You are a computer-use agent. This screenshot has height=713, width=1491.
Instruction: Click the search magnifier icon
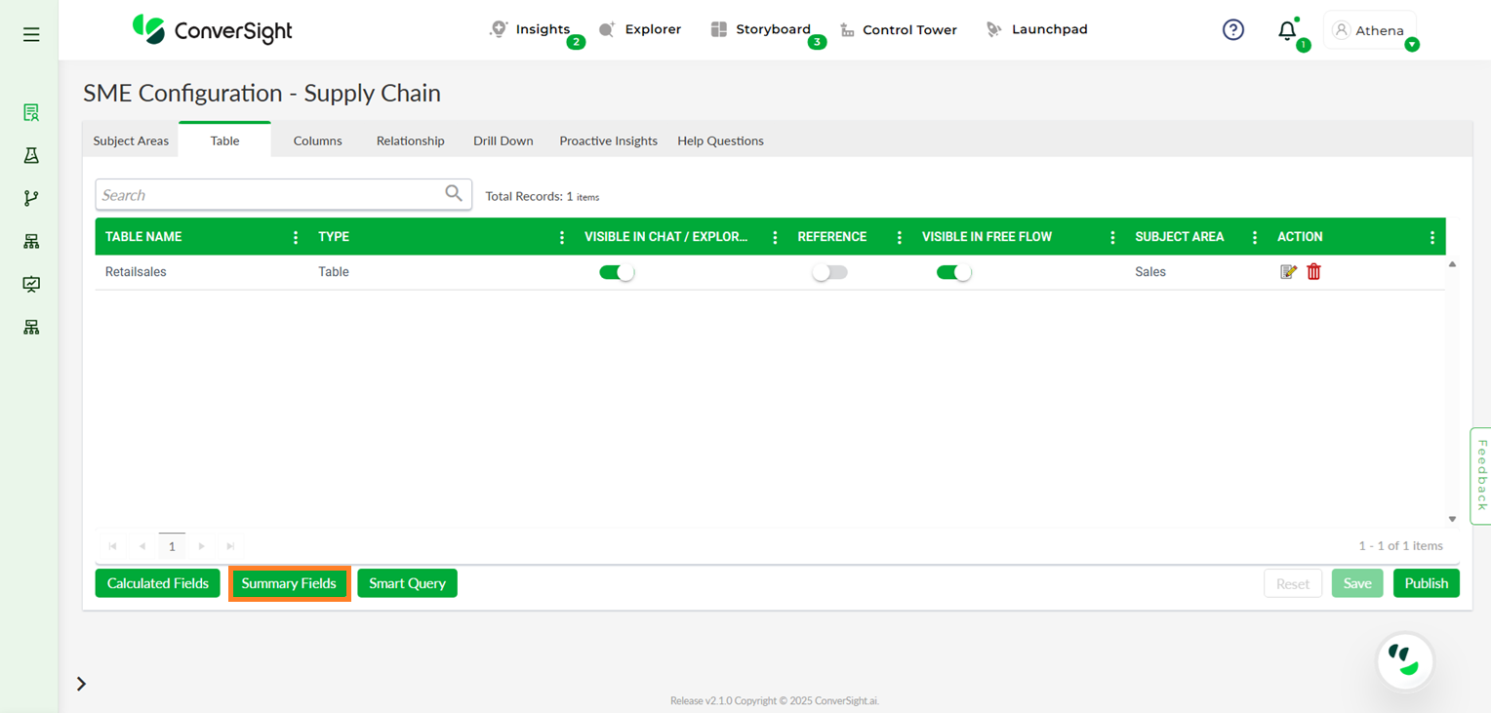click(454, 194)
